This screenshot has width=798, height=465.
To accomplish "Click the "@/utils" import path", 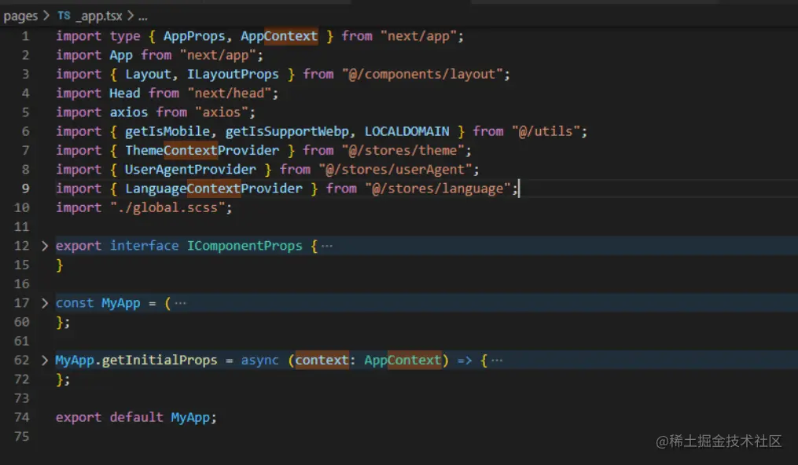I will tap(546, 131).
